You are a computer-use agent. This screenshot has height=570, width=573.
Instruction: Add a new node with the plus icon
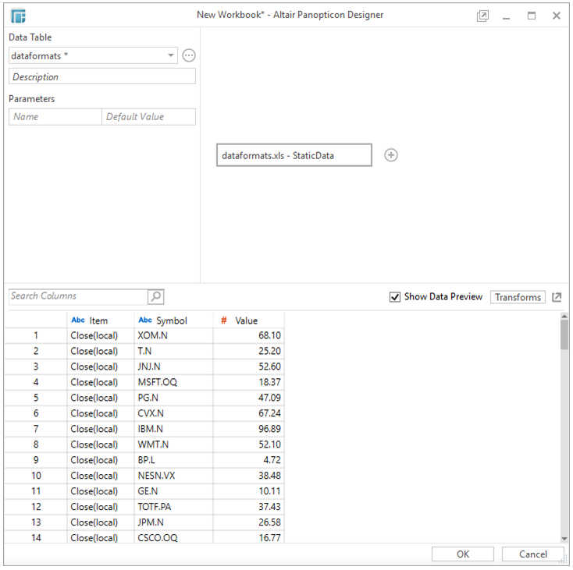(390, 155)
